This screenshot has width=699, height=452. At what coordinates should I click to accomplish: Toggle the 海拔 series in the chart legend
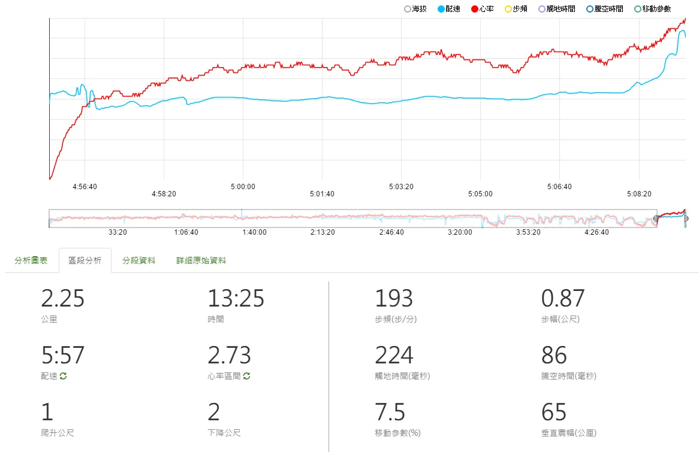(415, 9)
